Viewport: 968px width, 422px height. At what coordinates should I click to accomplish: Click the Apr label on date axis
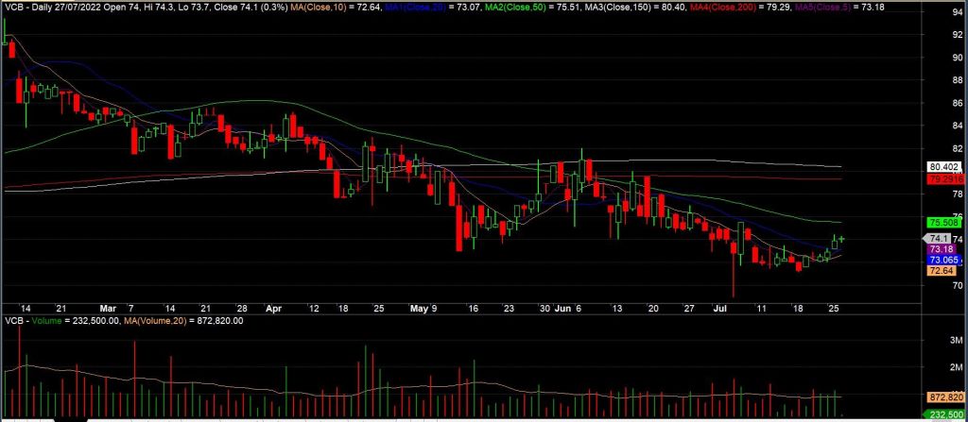pos(273,308)
